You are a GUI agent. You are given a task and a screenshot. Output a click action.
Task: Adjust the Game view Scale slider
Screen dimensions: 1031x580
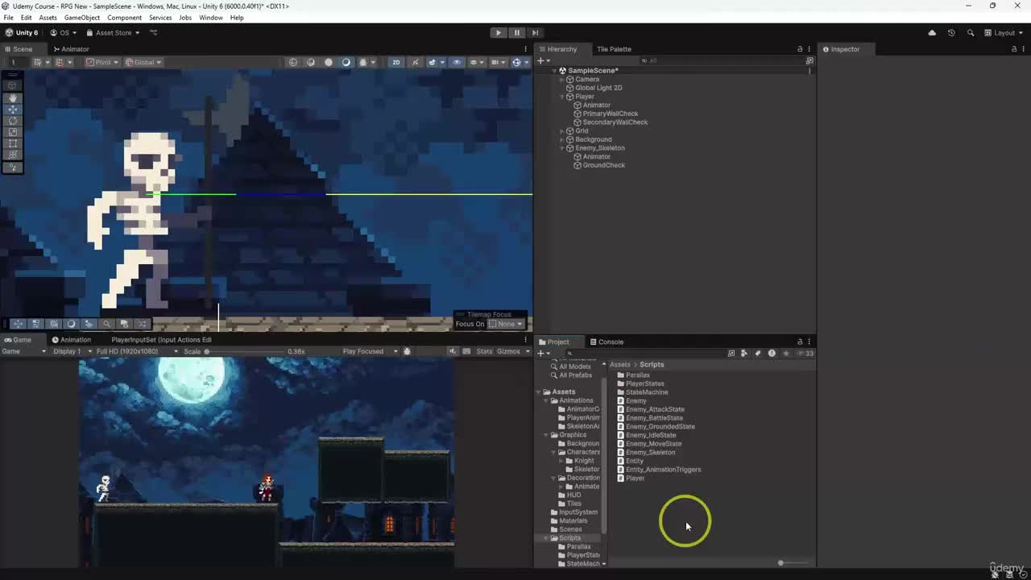point(245,351)
